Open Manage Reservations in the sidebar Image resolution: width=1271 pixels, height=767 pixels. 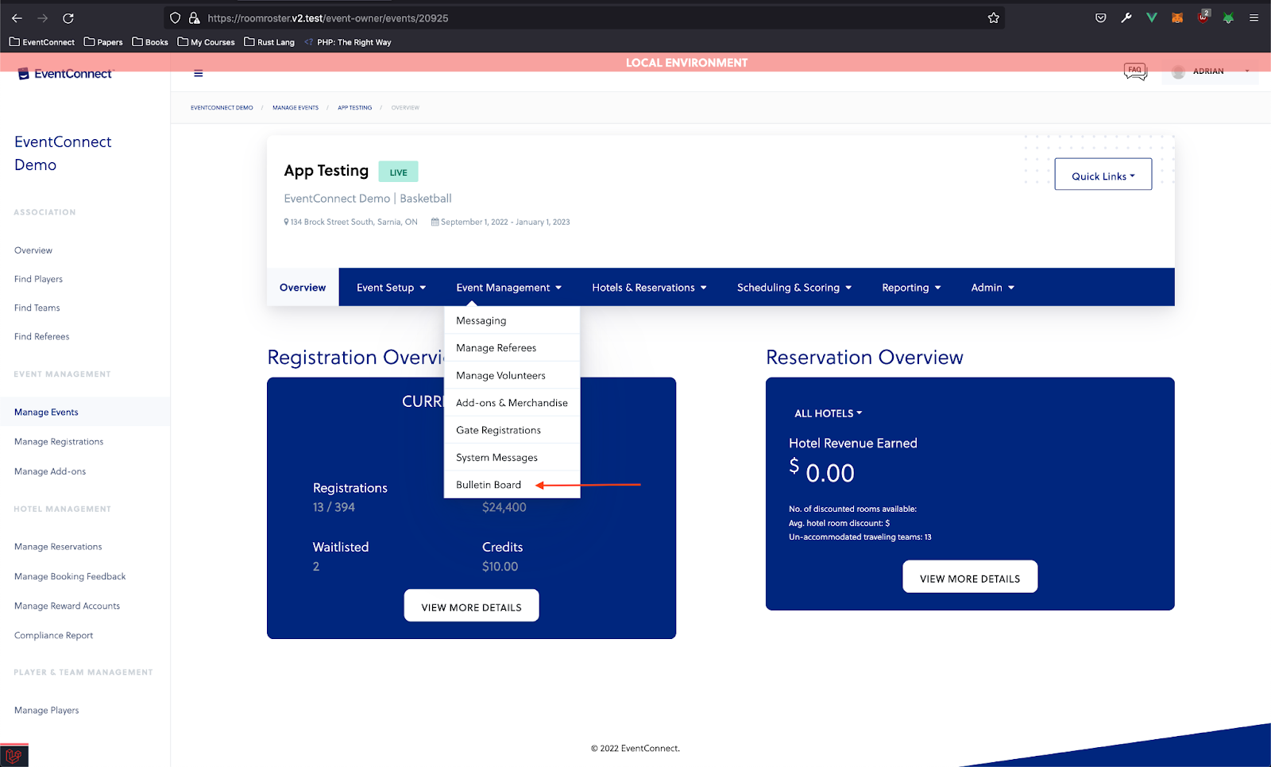[x=58, y=547]
